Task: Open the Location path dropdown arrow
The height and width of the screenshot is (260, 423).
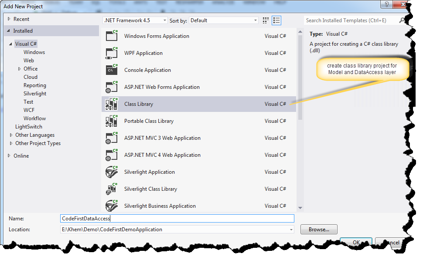Action: click(291, 230)
